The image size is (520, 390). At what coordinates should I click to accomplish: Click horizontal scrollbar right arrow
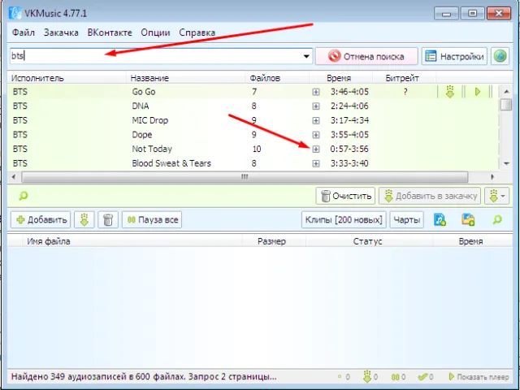point(492,177)
